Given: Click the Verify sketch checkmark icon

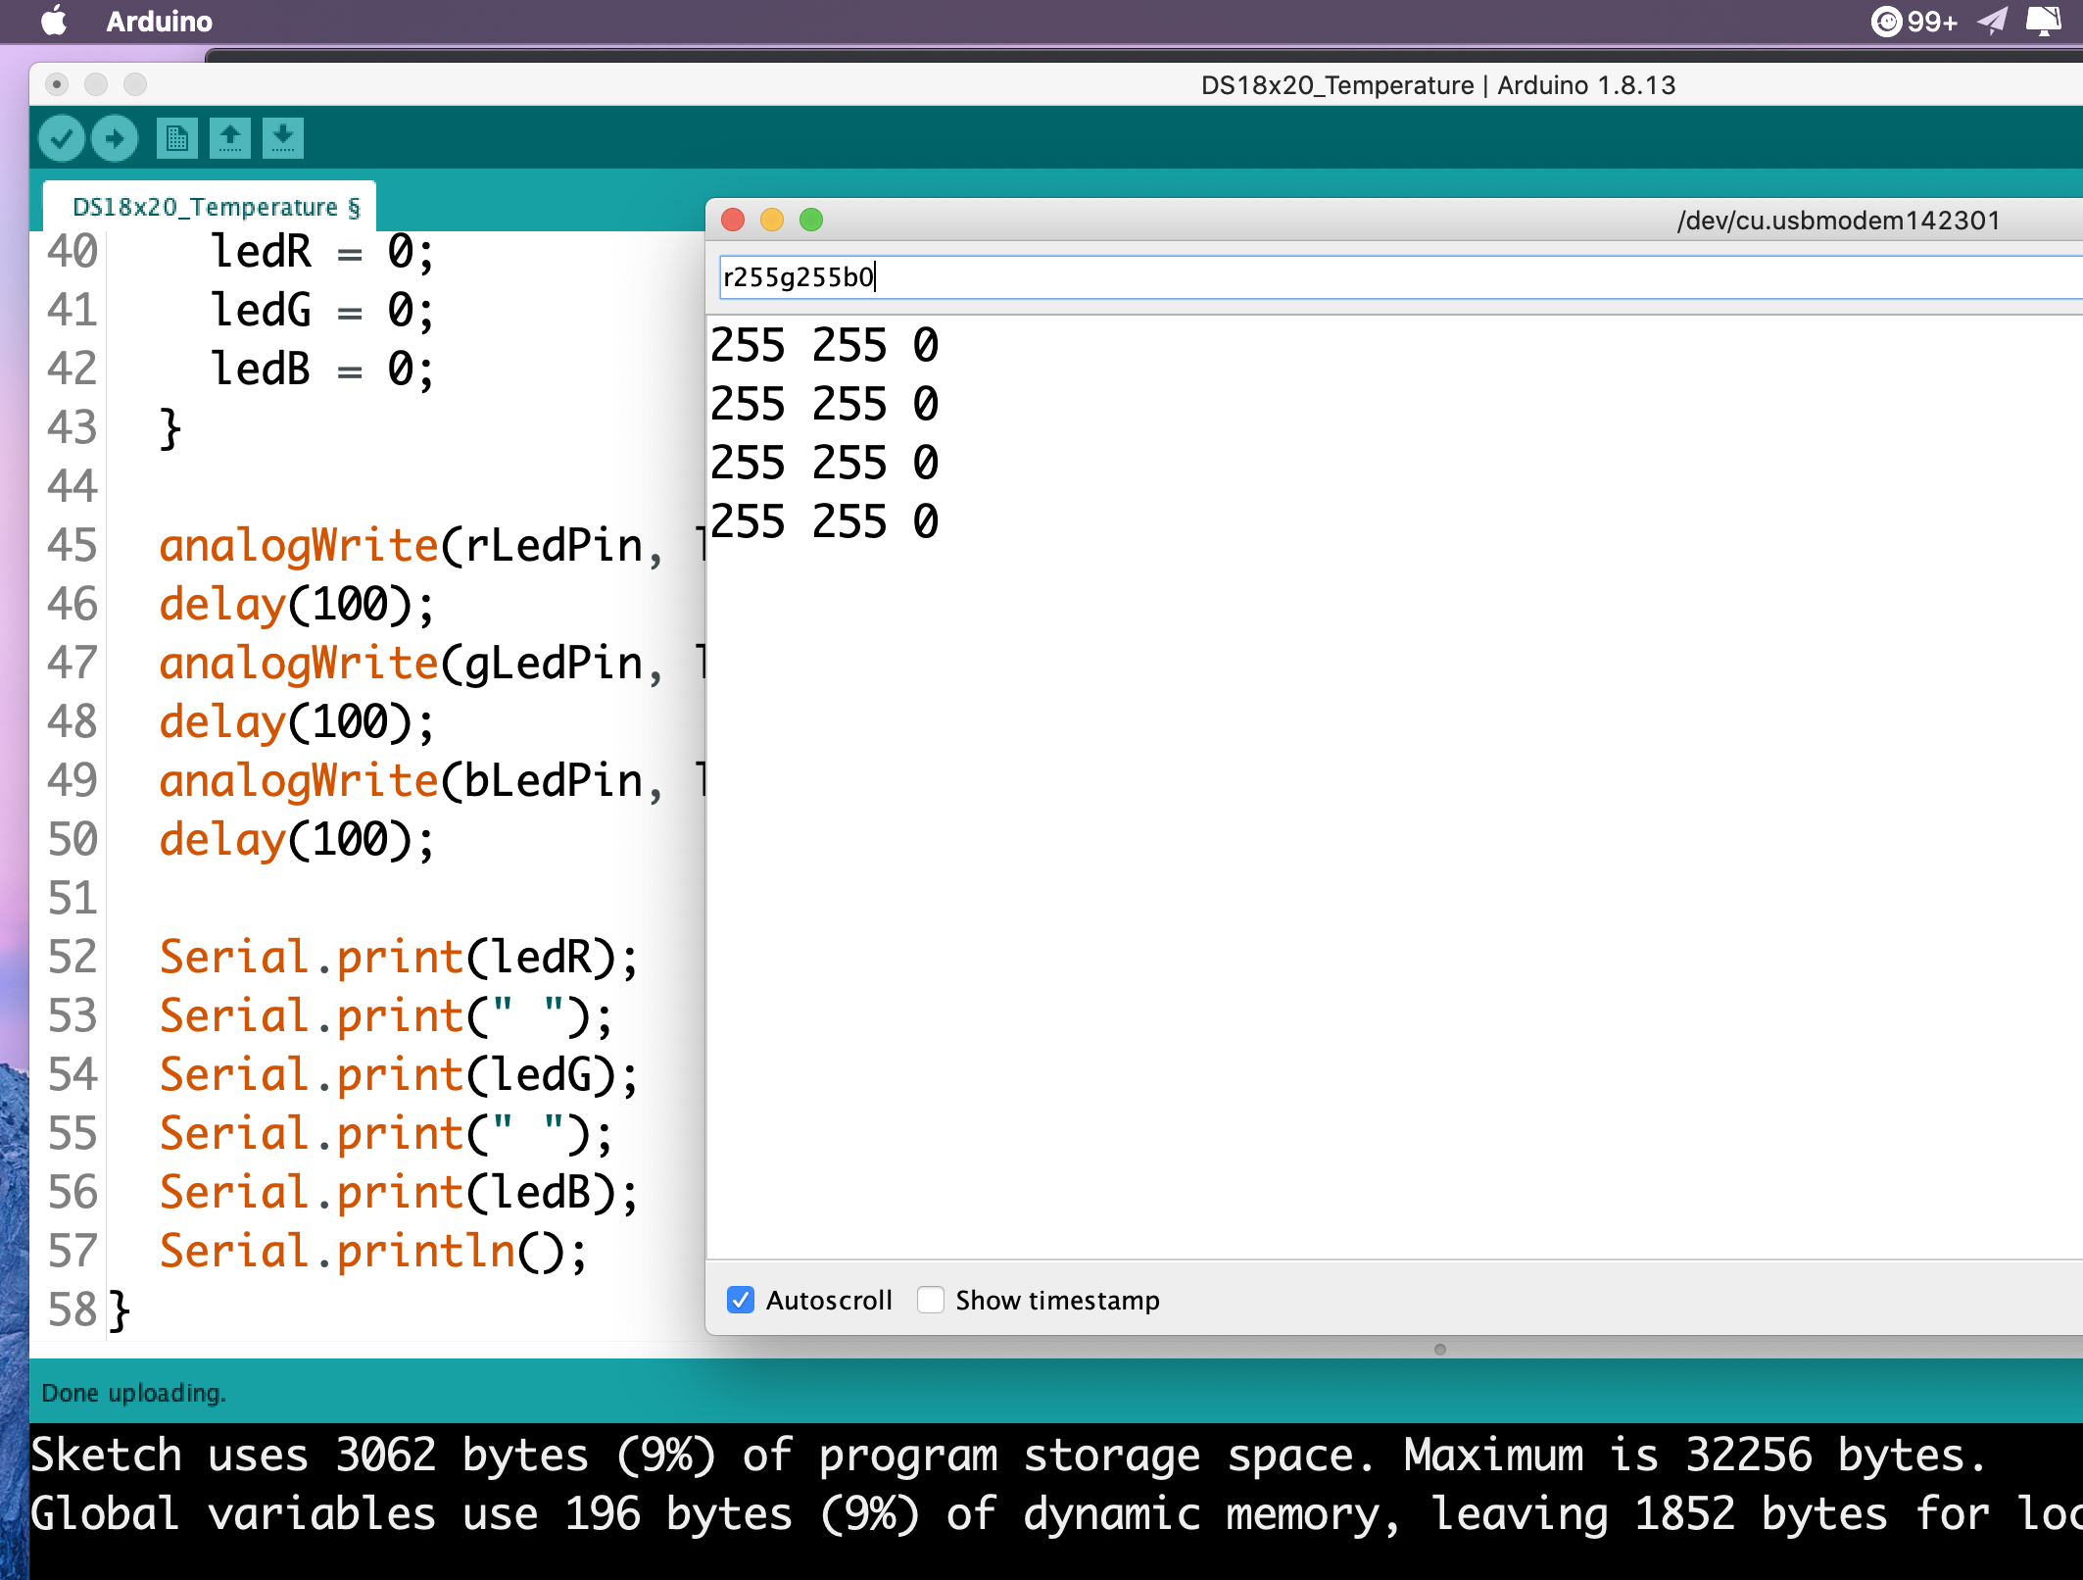Looking at the screenshot, I should tap(61, 138).
